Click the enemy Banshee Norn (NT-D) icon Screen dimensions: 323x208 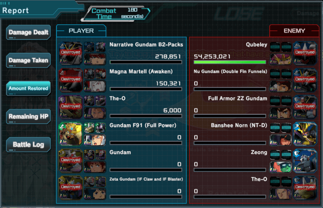(x=305, y=134)
